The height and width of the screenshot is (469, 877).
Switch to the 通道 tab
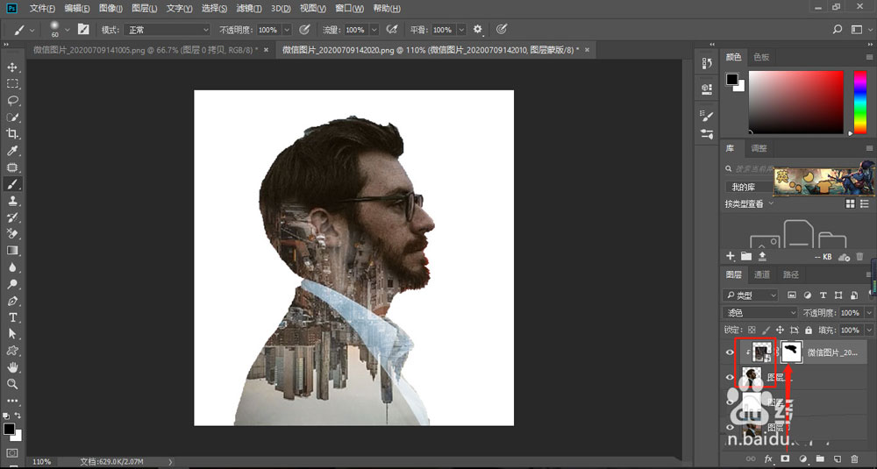click(x=762, y=274)
